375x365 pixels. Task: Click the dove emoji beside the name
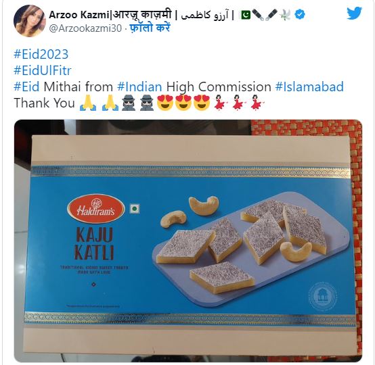(286, 15)
